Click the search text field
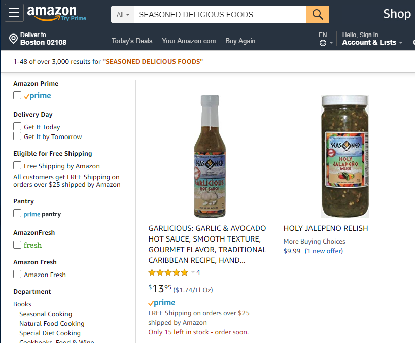 [220, 15]
